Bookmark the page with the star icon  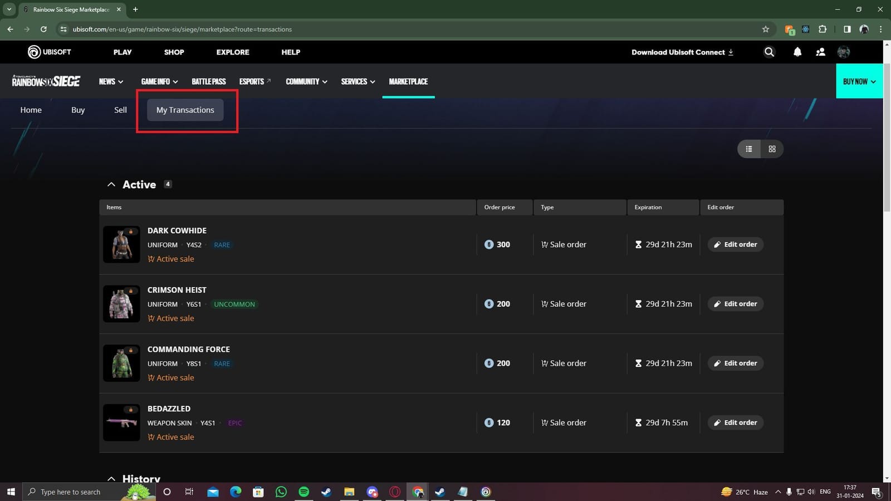point(766,29)
